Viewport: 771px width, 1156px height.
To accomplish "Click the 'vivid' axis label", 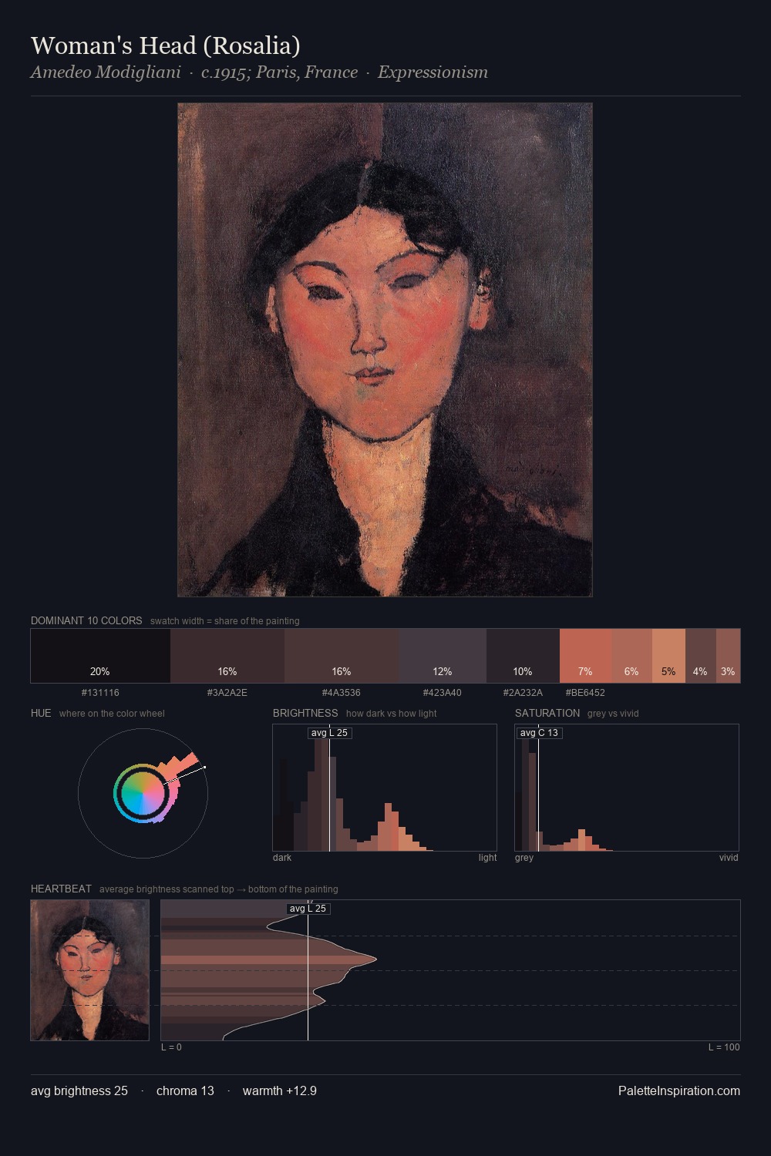I will [x=729, y=858].
